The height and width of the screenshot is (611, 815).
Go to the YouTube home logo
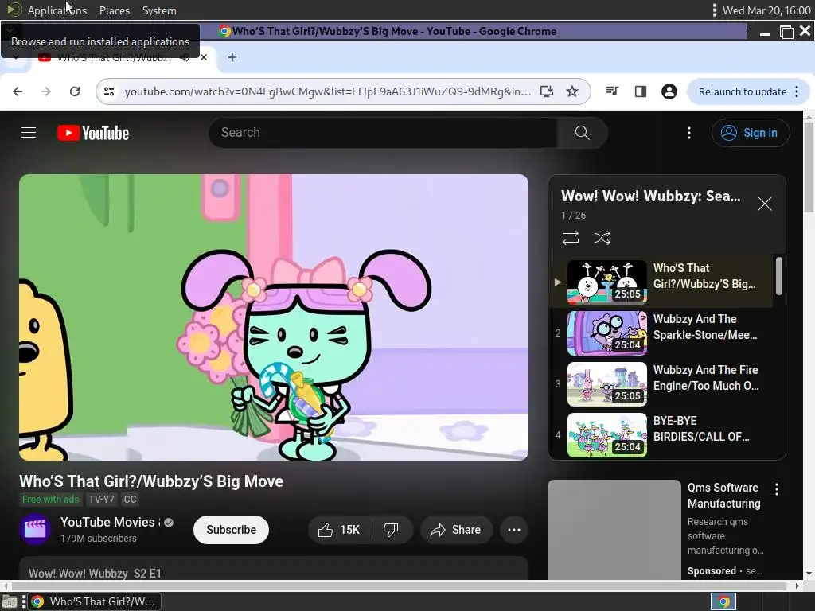pos(93,133)
